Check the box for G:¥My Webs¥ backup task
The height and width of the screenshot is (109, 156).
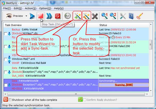(6, 34)
